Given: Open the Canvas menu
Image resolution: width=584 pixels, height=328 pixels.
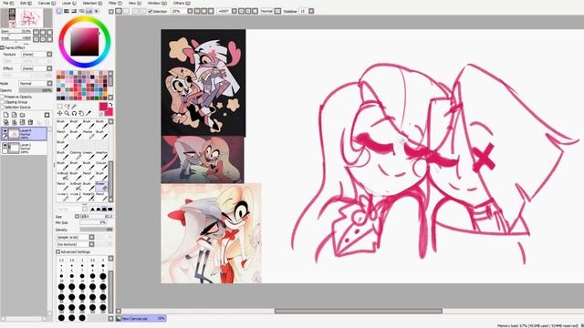Looking at the screenshot, I should tap(47, 3).
